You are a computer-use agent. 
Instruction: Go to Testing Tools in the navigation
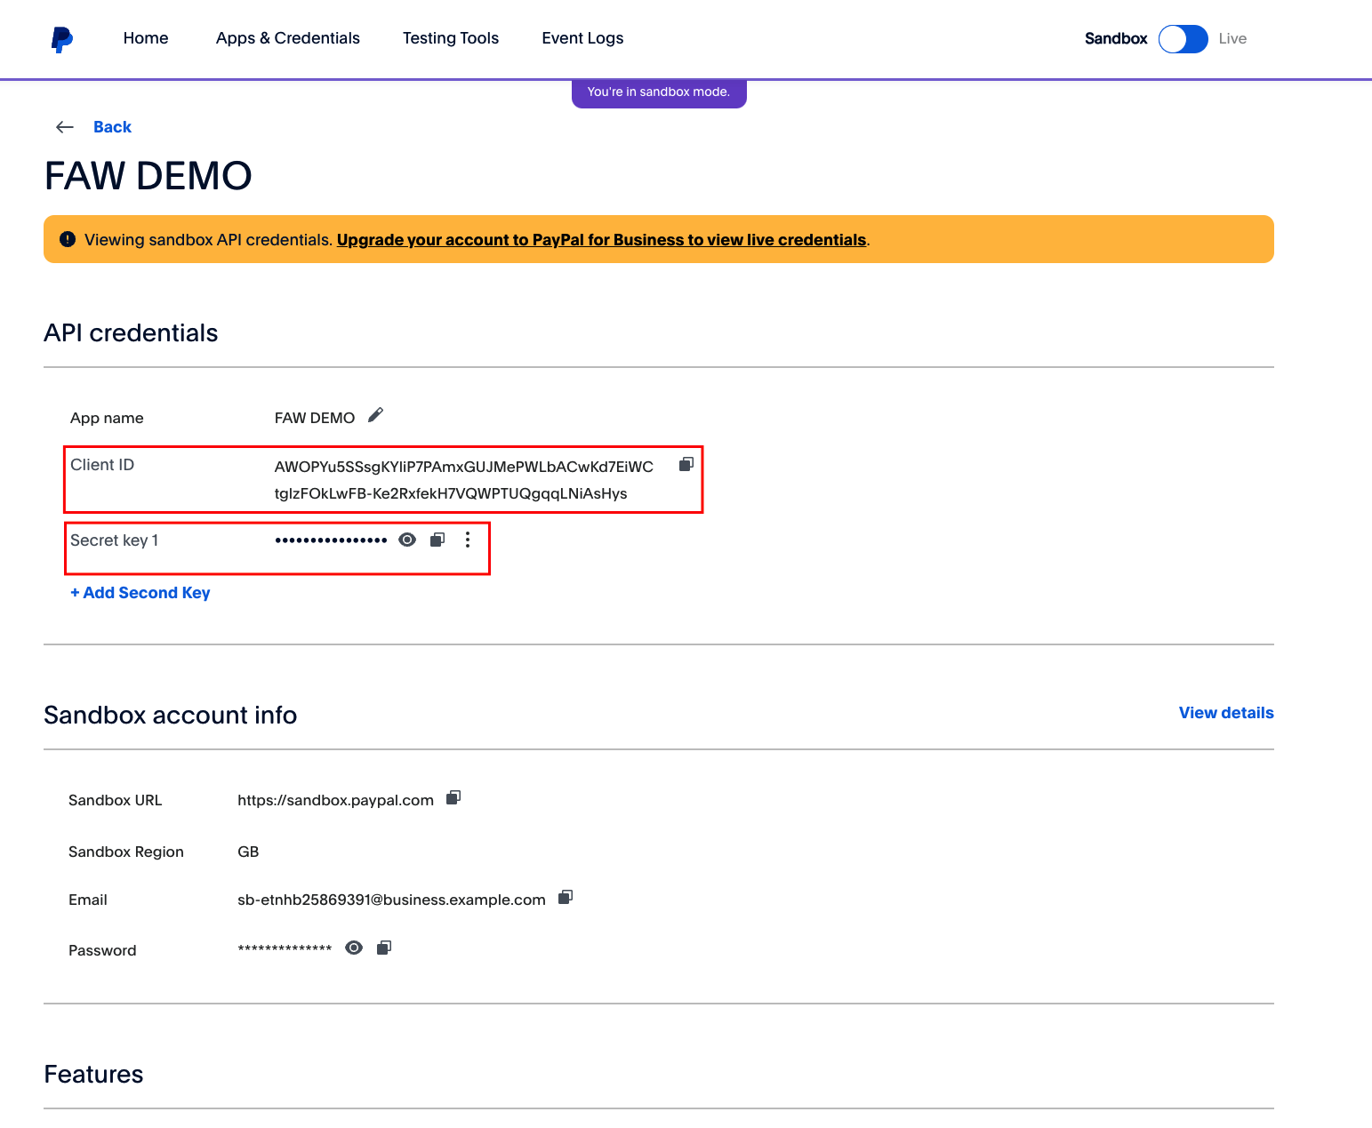(450, 38)
